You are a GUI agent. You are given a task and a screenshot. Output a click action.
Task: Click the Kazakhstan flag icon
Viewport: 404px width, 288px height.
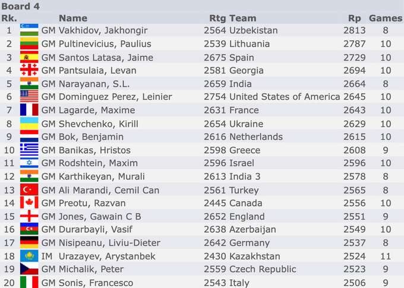(x=29, y=256)
